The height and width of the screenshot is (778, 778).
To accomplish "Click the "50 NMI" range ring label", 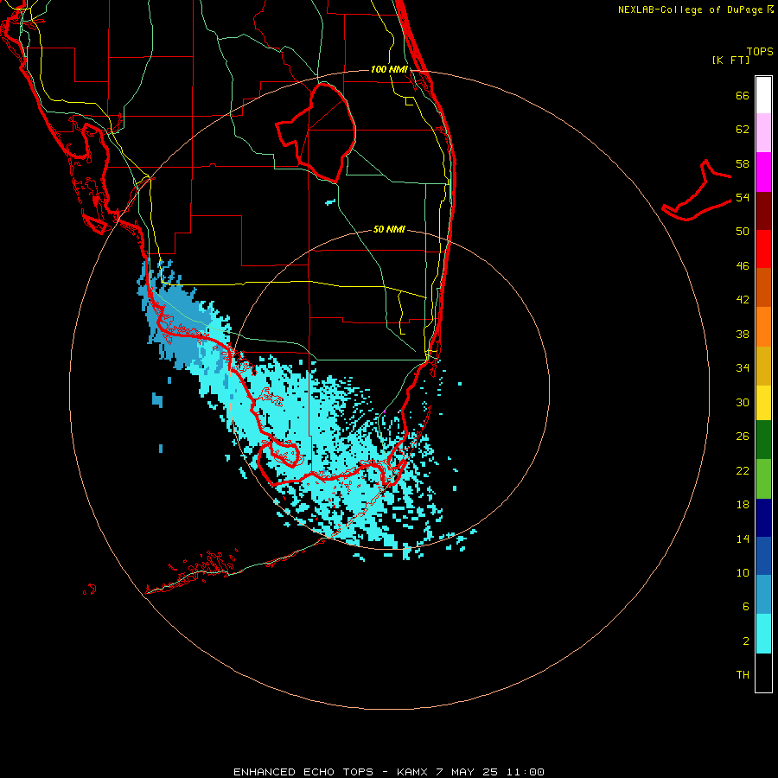I will pyautogui.click(x=389, y=229).
